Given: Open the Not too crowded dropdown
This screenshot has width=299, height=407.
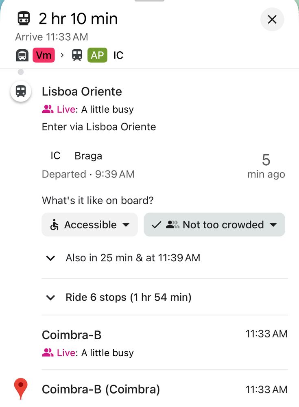Looking at the screenshot, I should point(214,225).
